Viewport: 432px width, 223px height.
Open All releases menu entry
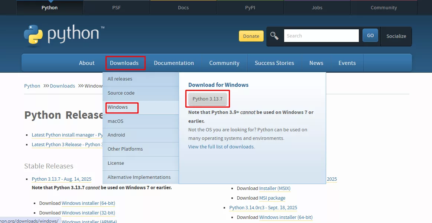coord(120,79)
